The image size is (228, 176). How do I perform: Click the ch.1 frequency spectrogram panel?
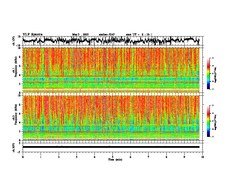pyautogui.click(x=111, y=70)
